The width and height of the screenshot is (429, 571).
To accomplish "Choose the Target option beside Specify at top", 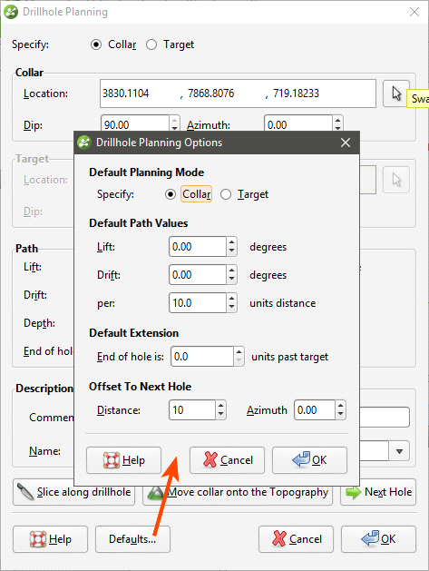I will 151,44.
